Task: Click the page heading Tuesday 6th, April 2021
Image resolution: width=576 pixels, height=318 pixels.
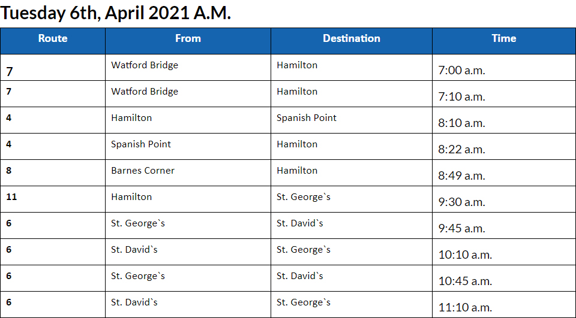Action: [115, 13]
